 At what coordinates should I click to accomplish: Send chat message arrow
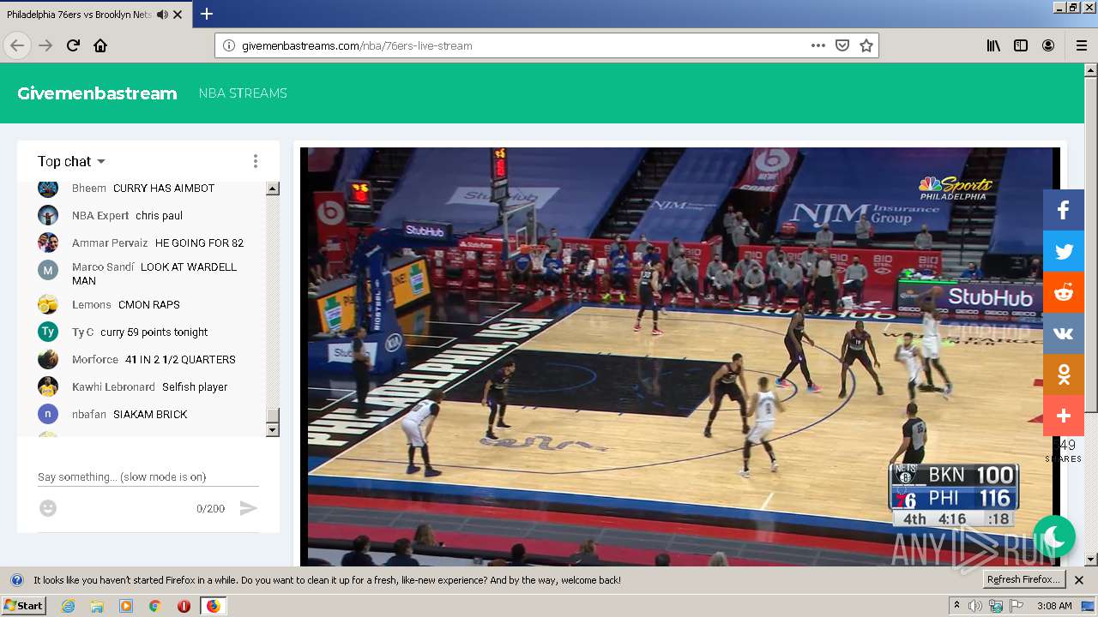[x=248, y=508]
